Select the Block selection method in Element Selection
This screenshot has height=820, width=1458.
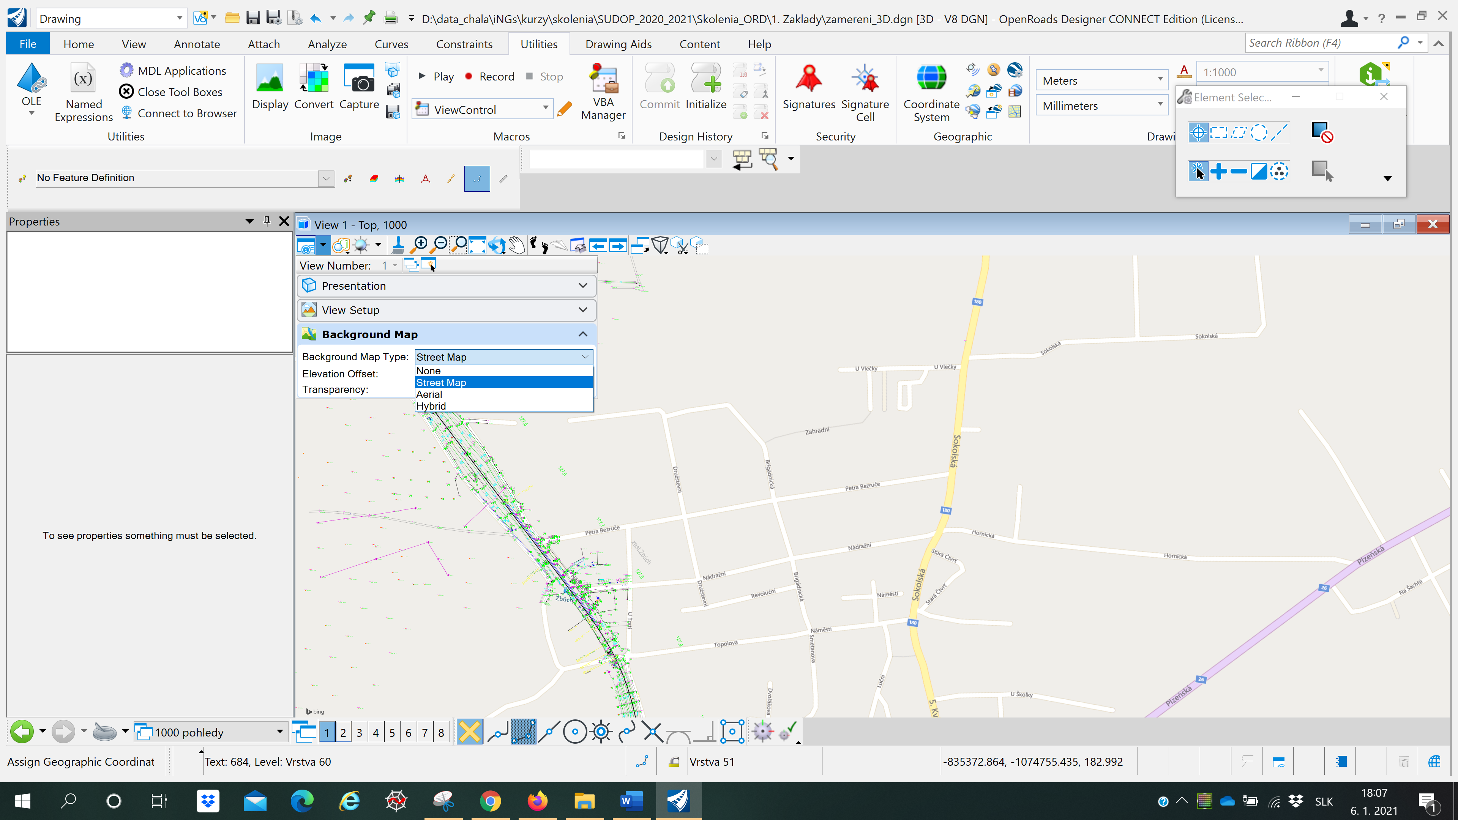(x=1218, y=133)
